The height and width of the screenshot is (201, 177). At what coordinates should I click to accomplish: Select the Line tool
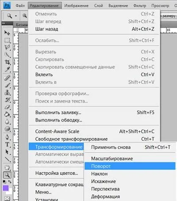pos(7,159)
